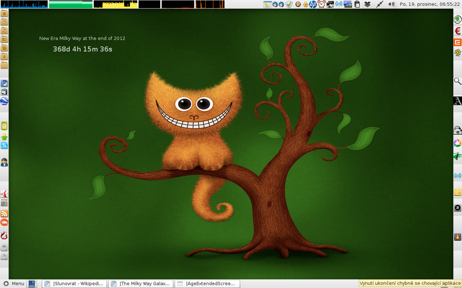Image resolution: width=462 pixels, height=288 pixels.
Task: Click the orange speech bubble launcher
Action: pos(4,222)
